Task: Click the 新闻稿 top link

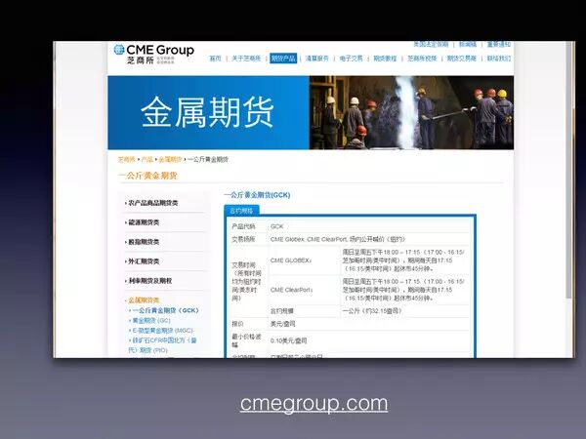Action: click(468, 44)
